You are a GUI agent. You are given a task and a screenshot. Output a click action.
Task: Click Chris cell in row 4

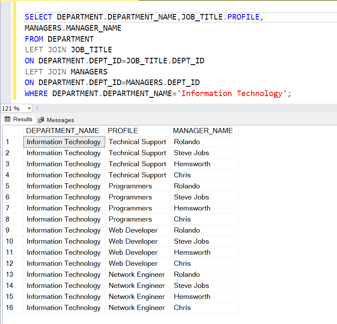pyautogui.click(x=204, y=175)
